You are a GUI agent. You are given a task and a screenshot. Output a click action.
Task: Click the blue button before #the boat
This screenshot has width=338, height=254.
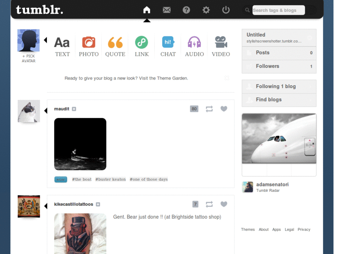[x=61, y=179]
